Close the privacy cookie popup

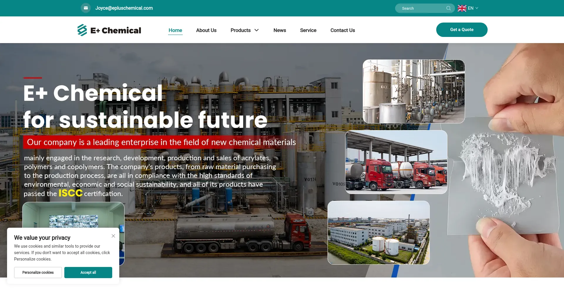(x=113, y=236)
